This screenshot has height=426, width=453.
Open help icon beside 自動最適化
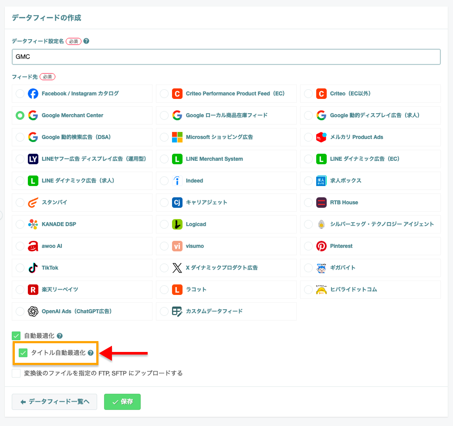point(60,336)
